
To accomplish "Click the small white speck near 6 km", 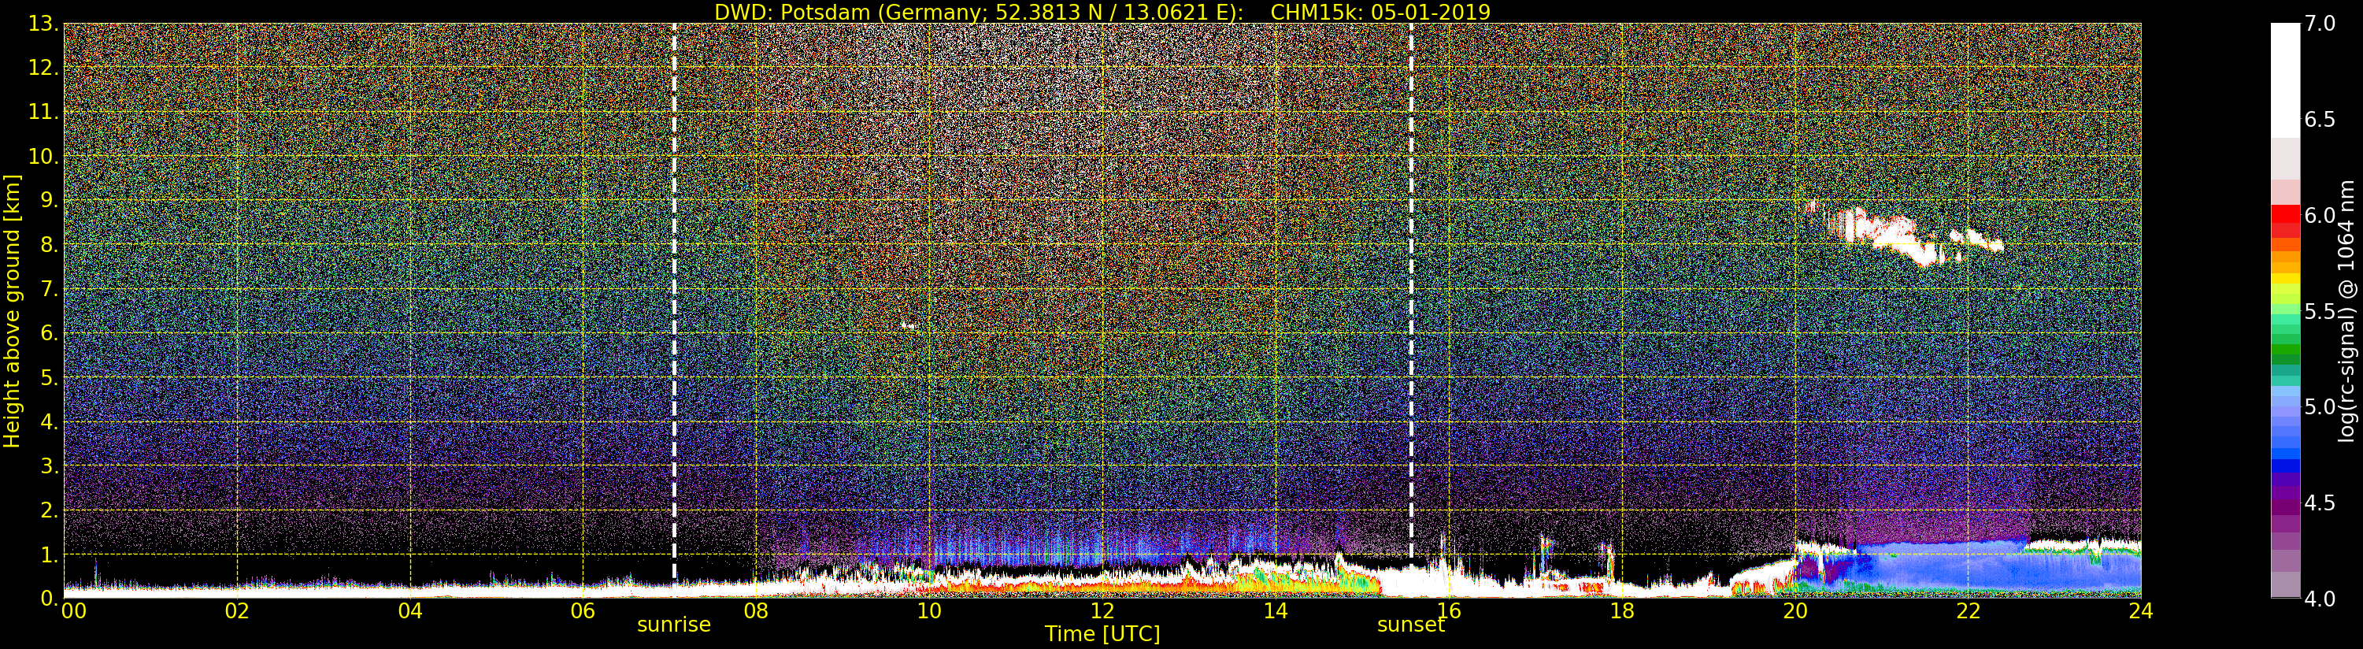I will (x=909, y=325).
